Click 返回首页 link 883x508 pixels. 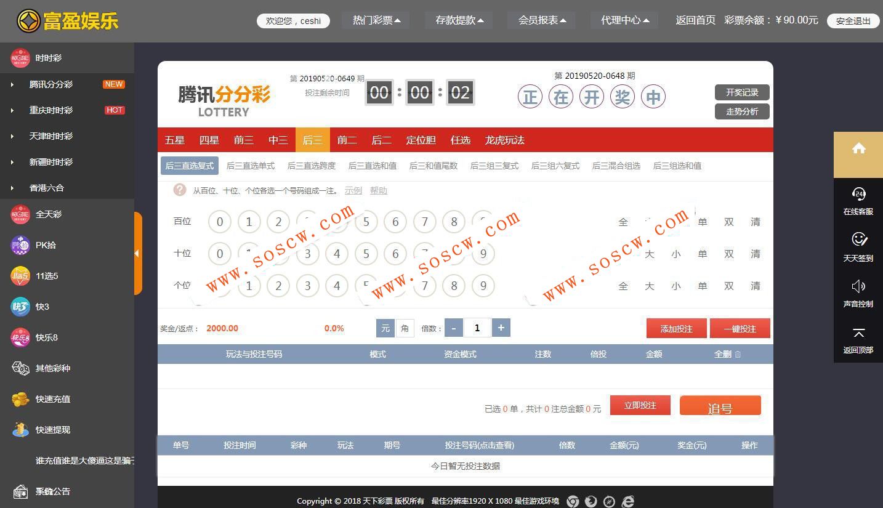coord(696,20)
